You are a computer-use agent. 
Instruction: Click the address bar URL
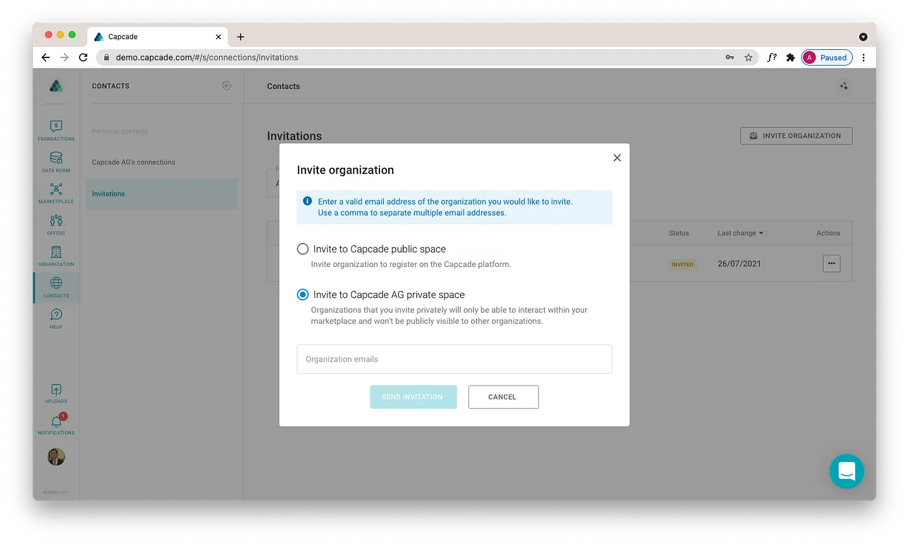(x=207, y=57)
